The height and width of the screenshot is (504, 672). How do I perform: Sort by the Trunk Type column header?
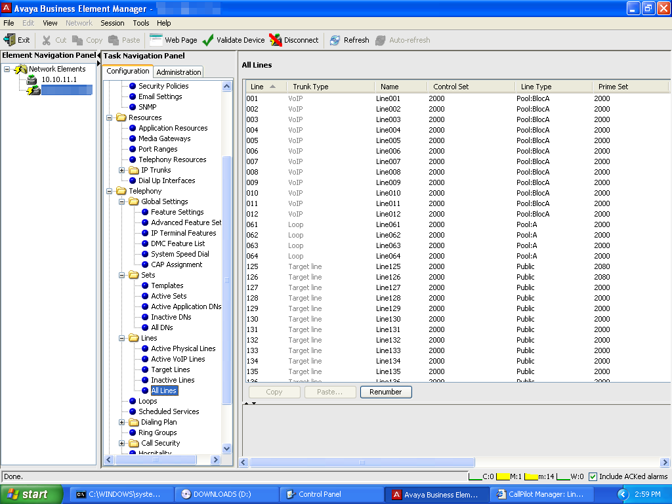pyautogui.click(x=331, y=87)
